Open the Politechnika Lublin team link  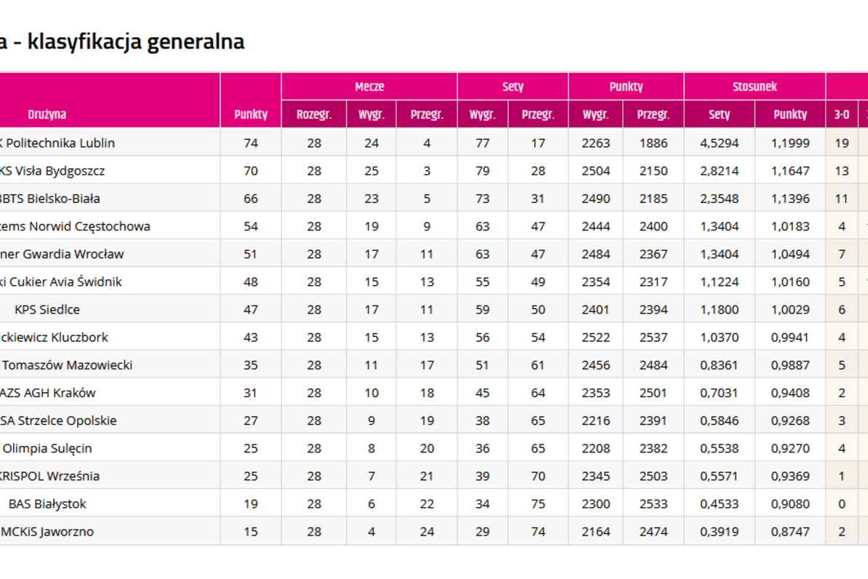pos(57,143)
